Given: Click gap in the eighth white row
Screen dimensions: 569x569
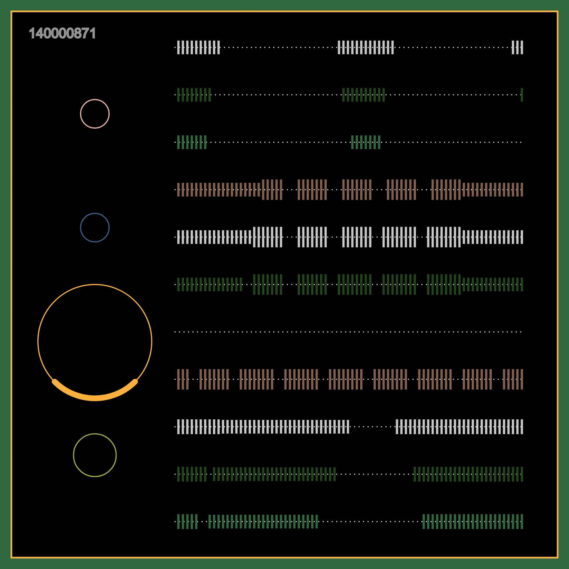Looking at the screenshot, I should tap(372, 427).
